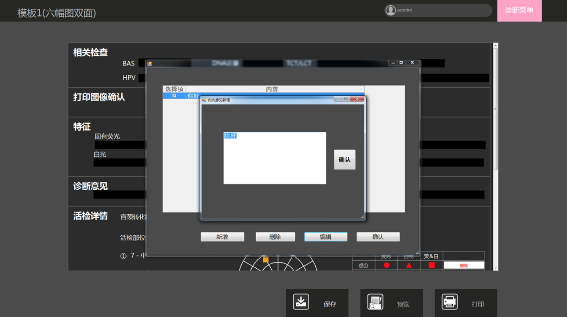Click the form scrollbar's down arrow
The width and height of the screenshot is (567, 317).
pyautogui.click(x=496, y=268)
